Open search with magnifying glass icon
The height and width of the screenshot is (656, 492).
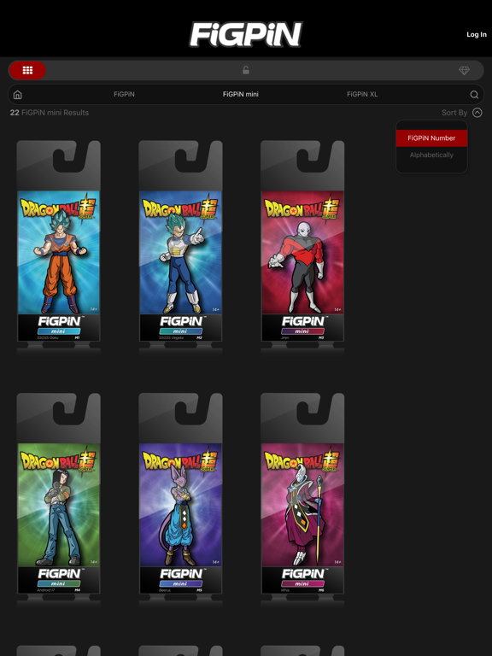tap(474, 95)
